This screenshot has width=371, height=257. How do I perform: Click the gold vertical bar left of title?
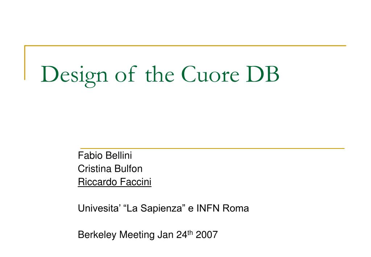25,62
